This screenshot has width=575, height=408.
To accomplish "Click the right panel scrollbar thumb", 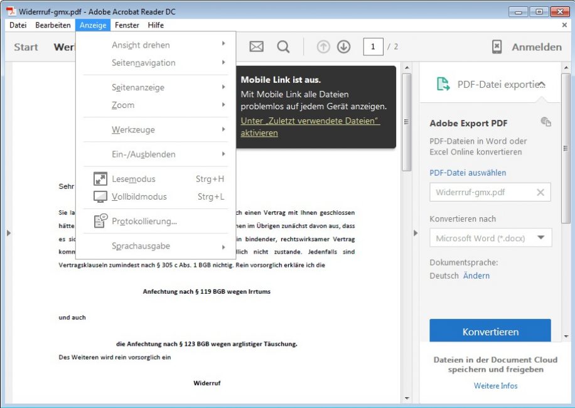I will pyautogui.click(x=566, y=148).
